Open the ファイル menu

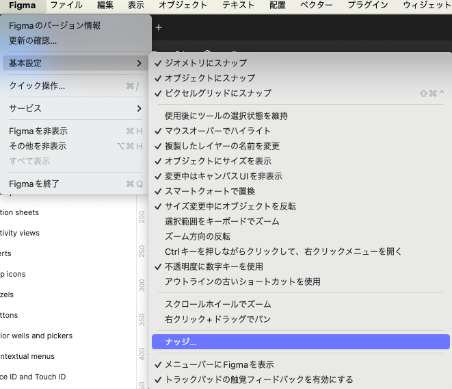tap(66, 5)
